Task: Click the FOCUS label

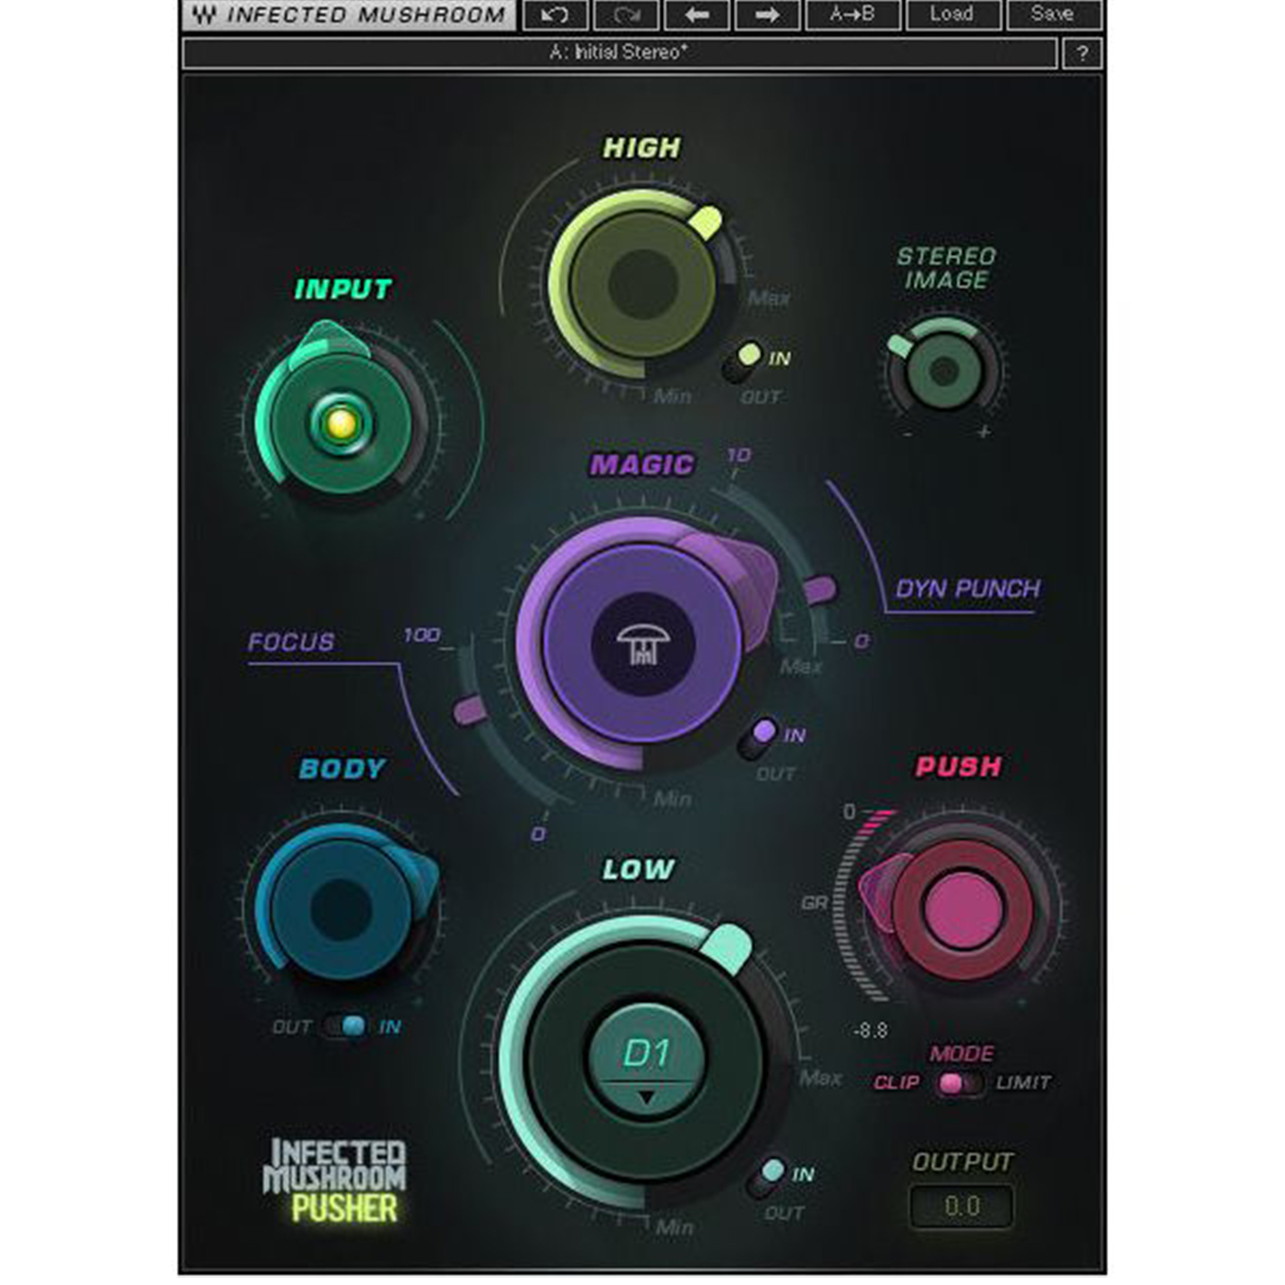Action: (291, 642)
